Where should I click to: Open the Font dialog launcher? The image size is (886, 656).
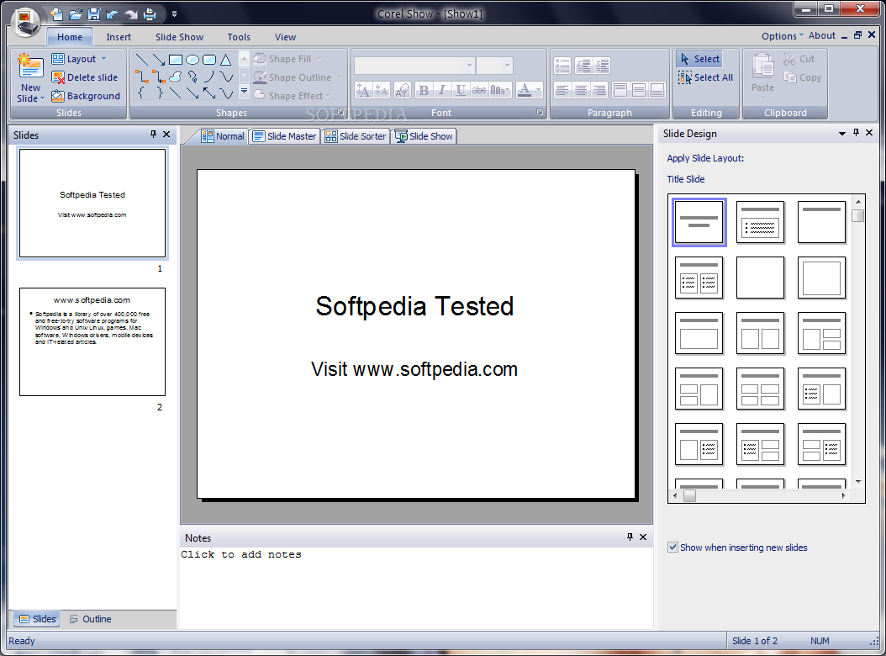click(x=540, y=113)
